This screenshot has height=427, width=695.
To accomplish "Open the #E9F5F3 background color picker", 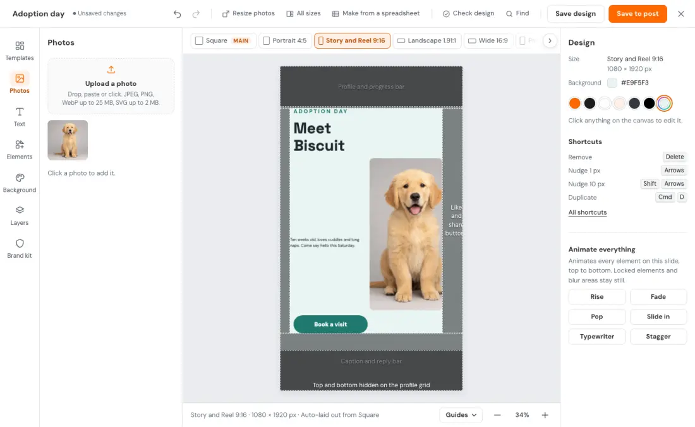I will [x=612, y=83].
